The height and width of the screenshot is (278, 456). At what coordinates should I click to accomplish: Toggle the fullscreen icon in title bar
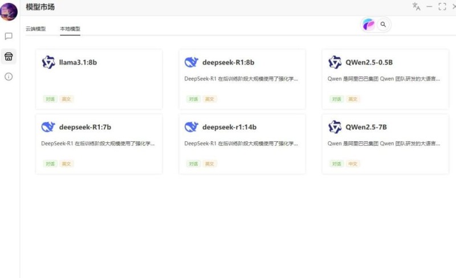click(442, 7)
